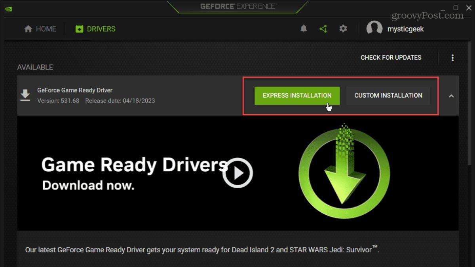The width and height of the screenshot is (475, 267).
Task: Click the GeForce Game Ready Driver title
Action: tap(75, 90)
